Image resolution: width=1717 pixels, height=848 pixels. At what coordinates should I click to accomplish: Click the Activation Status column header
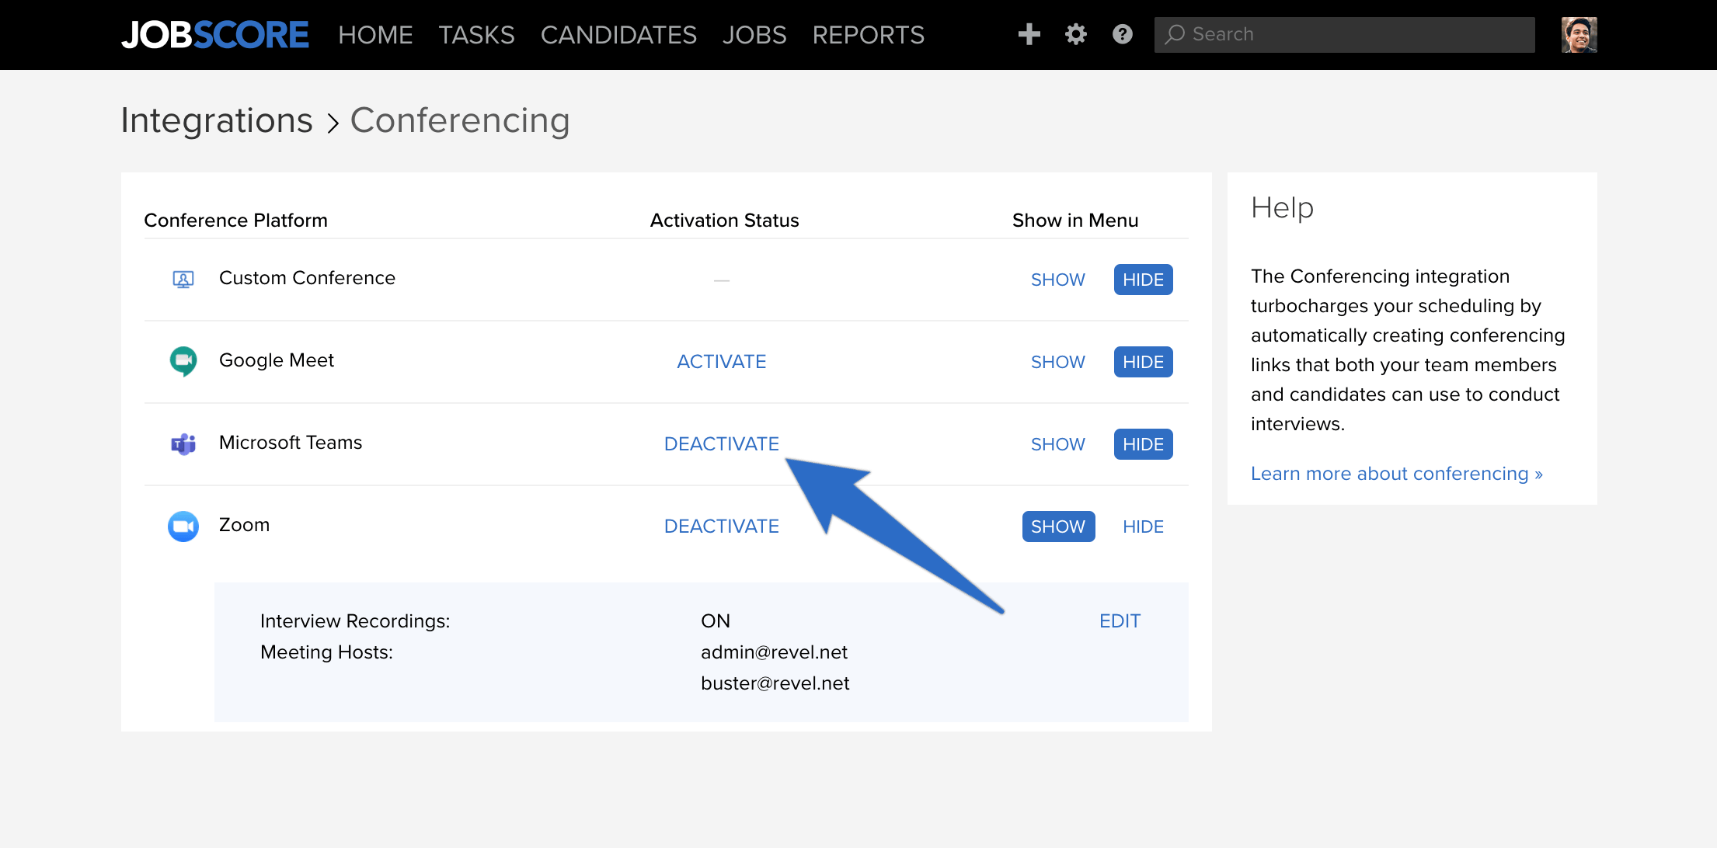click(x=724, y=221)
